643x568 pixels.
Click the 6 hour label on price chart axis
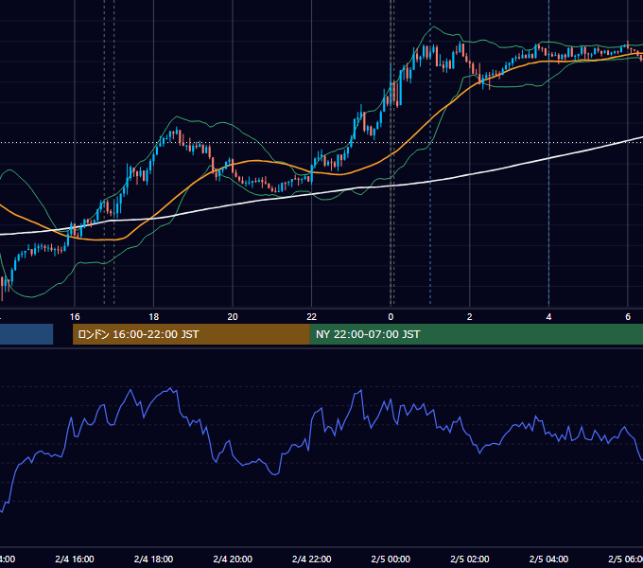[x=628, y=317]
